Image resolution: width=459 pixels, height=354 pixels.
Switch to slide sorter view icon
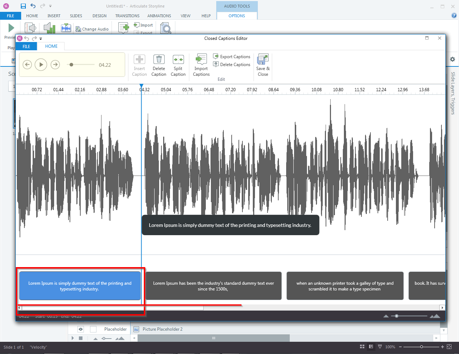362,347
